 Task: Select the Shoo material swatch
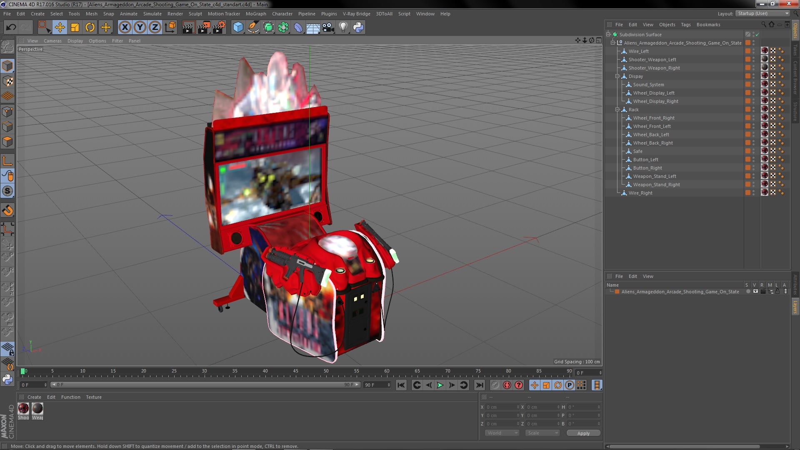[23, 408]
